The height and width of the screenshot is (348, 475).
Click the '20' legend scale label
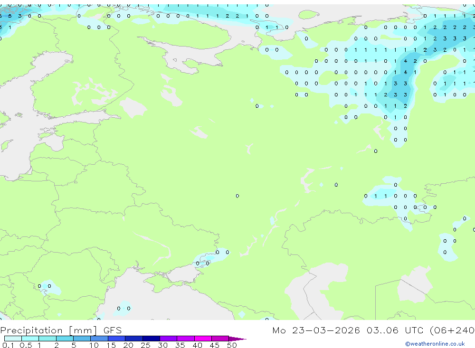tap(128, 345)
